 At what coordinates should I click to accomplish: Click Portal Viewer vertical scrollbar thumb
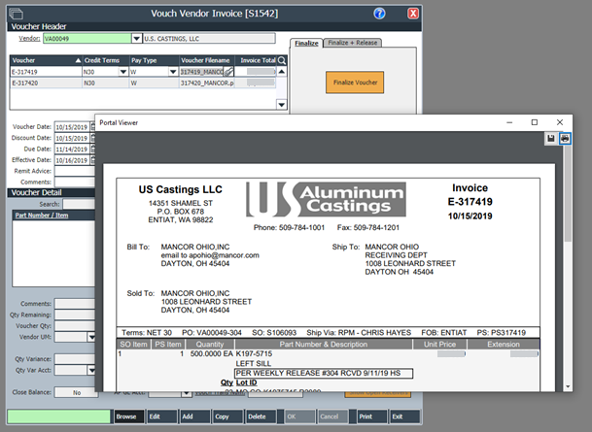tap(568, 193)
